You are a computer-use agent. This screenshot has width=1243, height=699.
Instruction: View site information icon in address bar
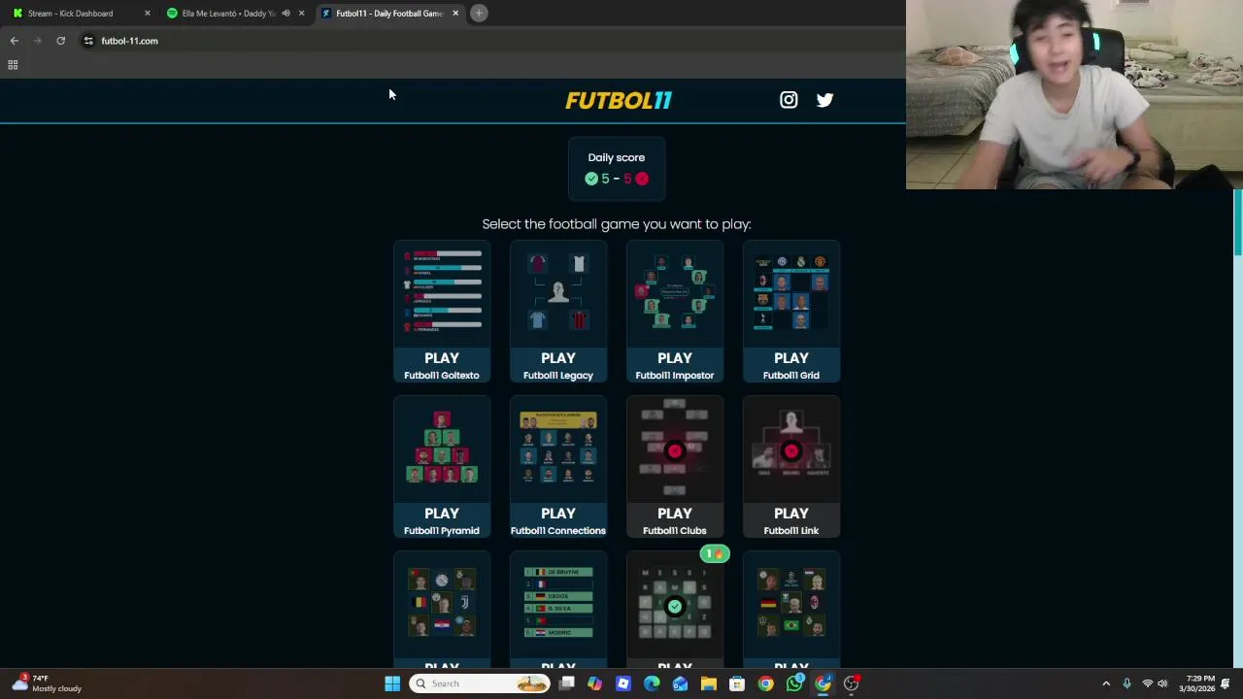88,41
